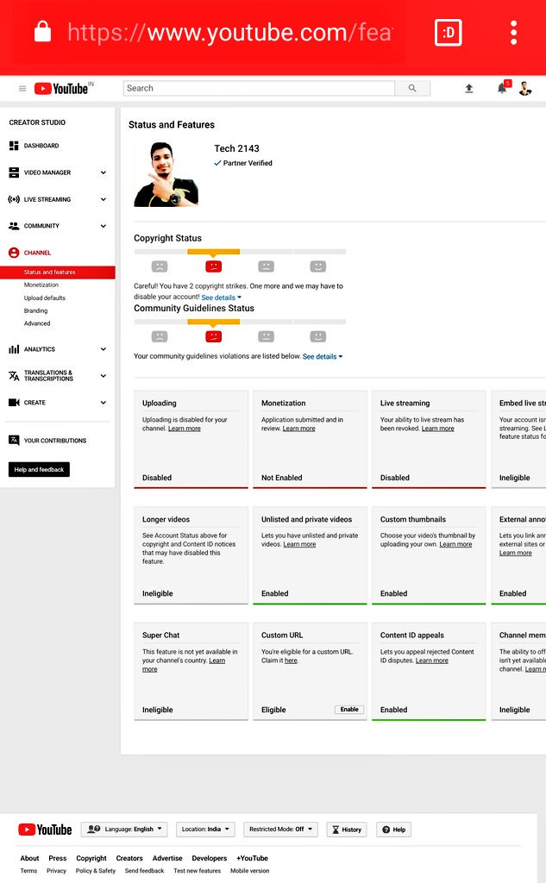Viewport: 546px width, 883px height.
Task: Open the notifications bell
Action: [501, 89]
